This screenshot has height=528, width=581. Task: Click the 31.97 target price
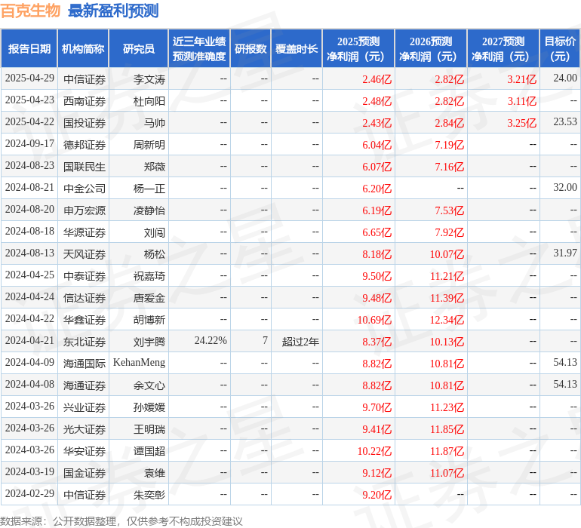(565, 253)
